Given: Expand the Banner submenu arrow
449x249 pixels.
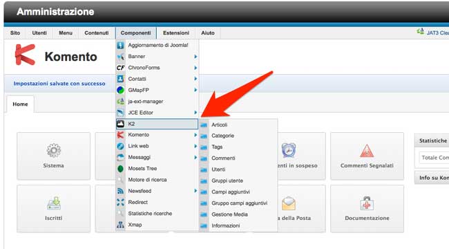Looking at the screenshot, I should click(x=195, y=57).
